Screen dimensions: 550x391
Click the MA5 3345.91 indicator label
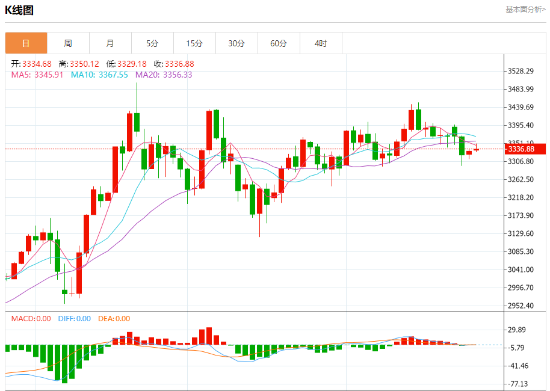(37, 75)
